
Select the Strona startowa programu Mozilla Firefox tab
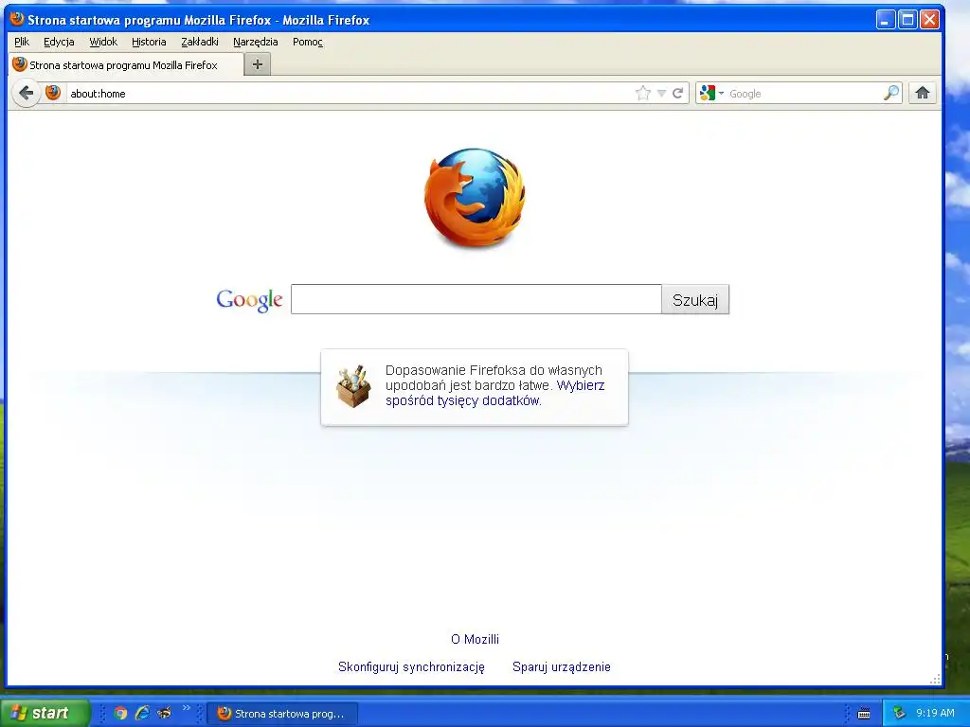click(x=126, y=65)
